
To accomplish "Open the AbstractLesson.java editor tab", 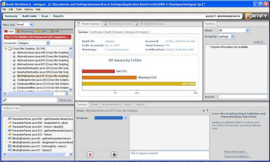I will pyautogui.click(x=118, y=24).
